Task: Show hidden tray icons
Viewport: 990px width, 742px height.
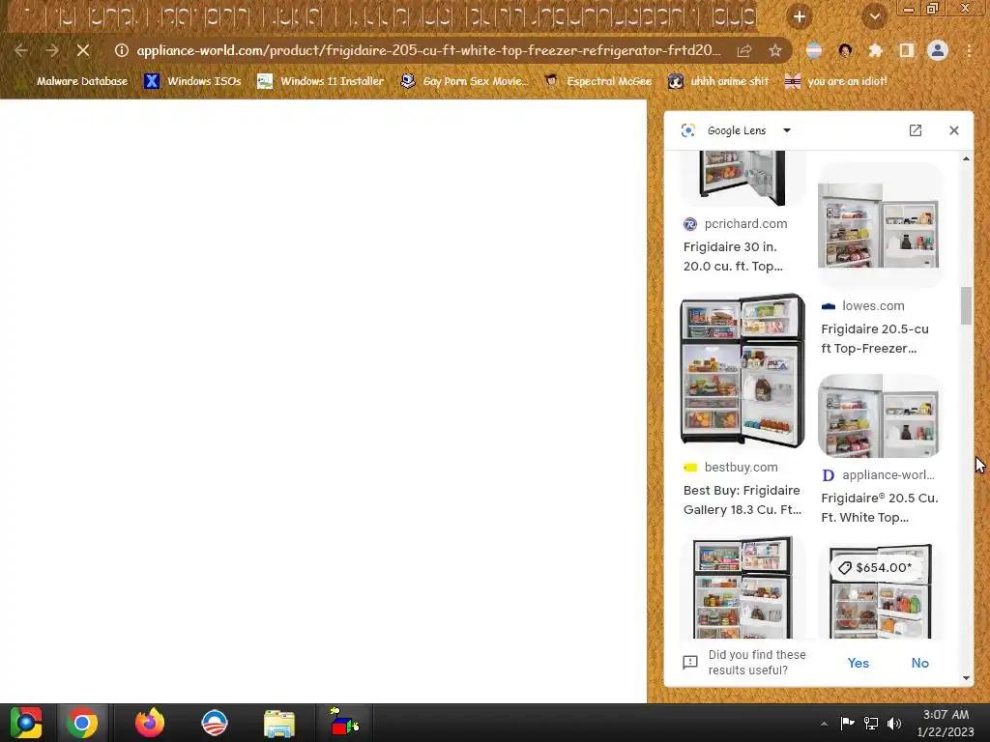Action: point(824,724)
